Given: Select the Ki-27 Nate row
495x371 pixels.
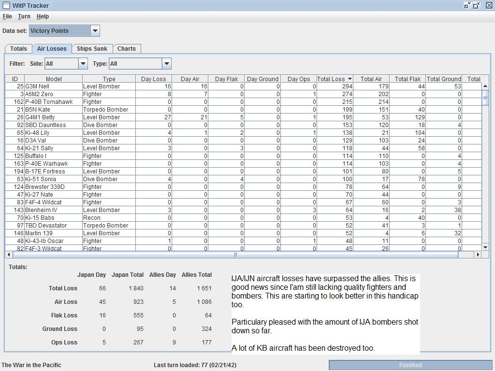Looking at the screenshot, I should pos(244,195).
